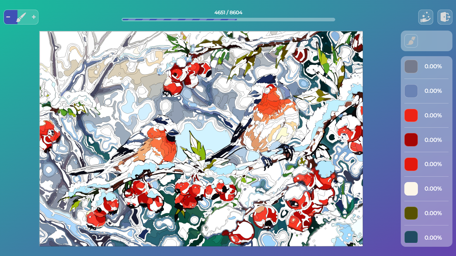Select the blue-gray color swatch
The image size is (456, 256).
point(411,91)
